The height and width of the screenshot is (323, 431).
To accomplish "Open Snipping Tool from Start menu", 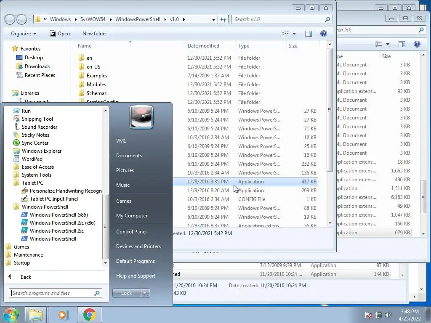I will (37, 119).
